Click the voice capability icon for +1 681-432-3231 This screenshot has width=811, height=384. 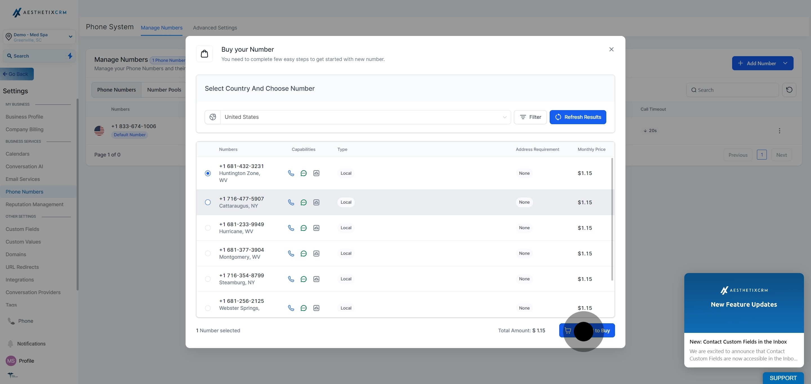291,173
